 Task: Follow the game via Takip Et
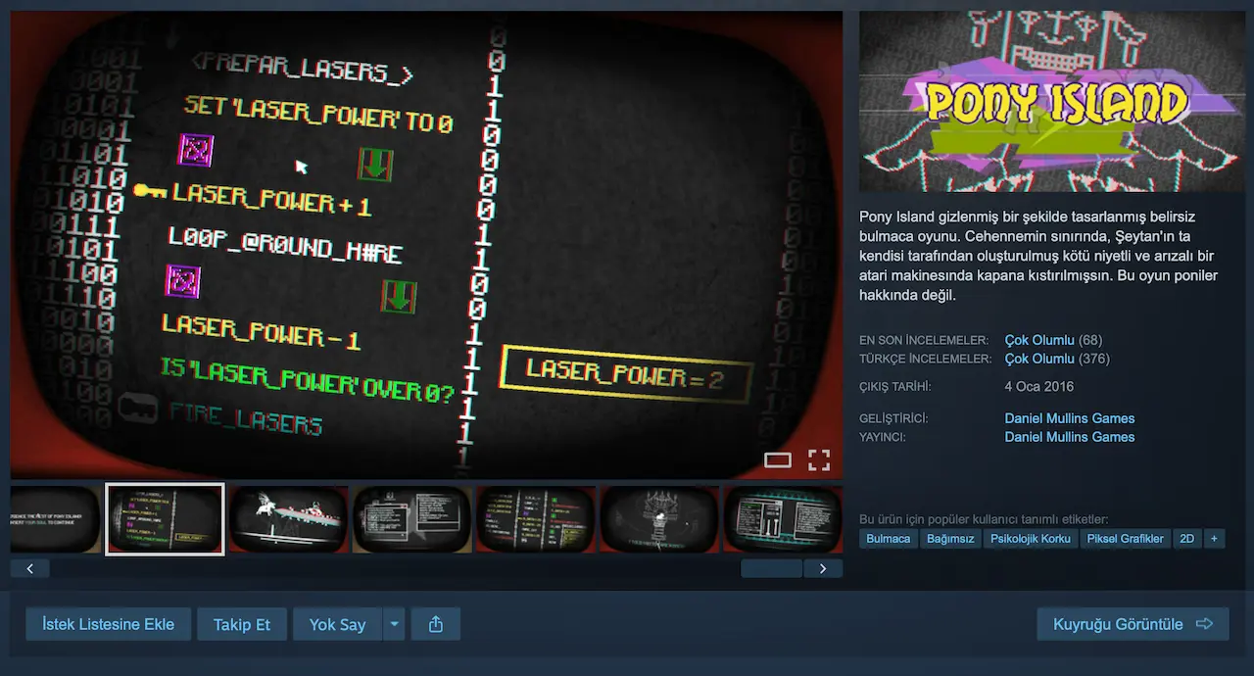242,624
